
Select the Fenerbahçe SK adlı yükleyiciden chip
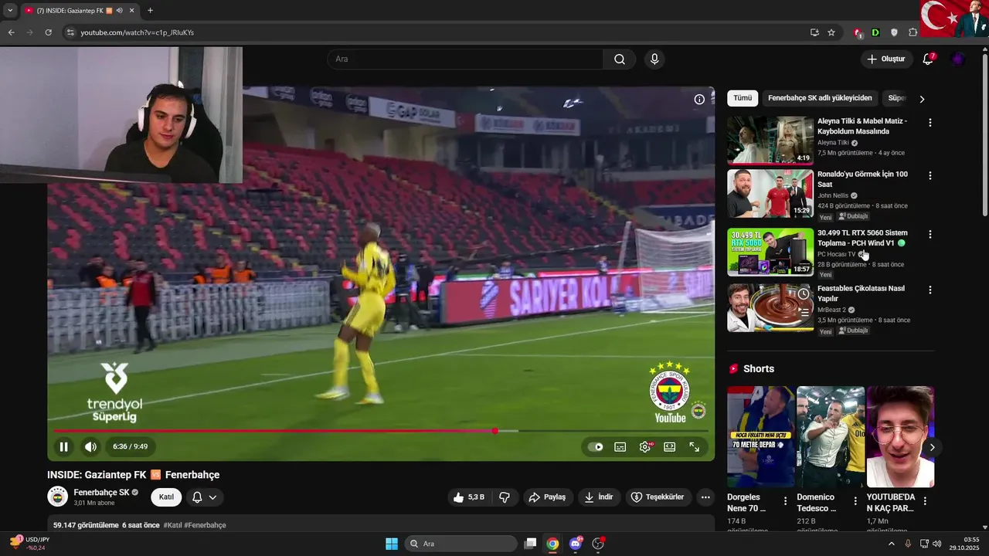[x=820, y=98]
